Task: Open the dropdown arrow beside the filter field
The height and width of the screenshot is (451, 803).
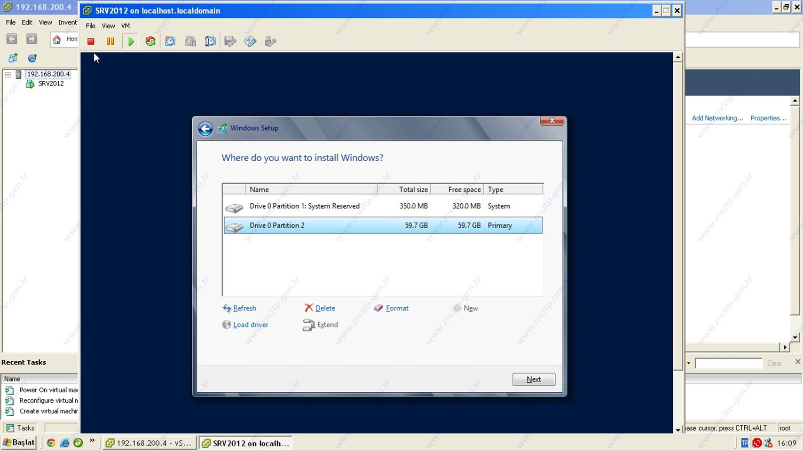Action: tap(689, 363)
